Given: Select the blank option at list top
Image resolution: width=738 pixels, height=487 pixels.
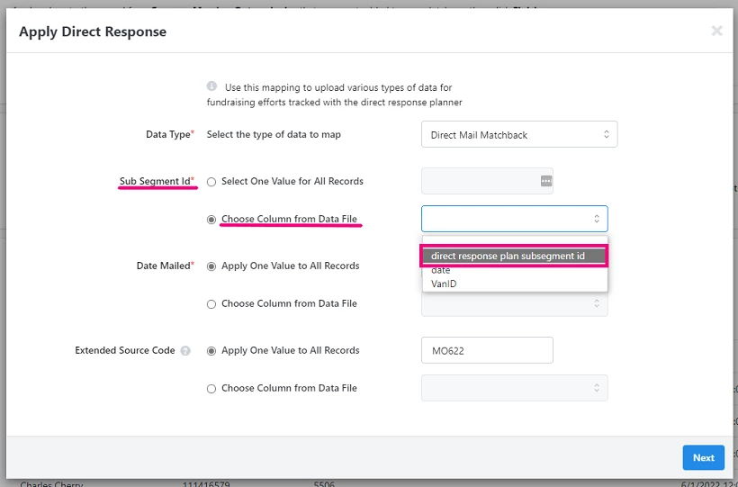Looking at the screenshot, I should pyautogui.click(x=515, y=242).
